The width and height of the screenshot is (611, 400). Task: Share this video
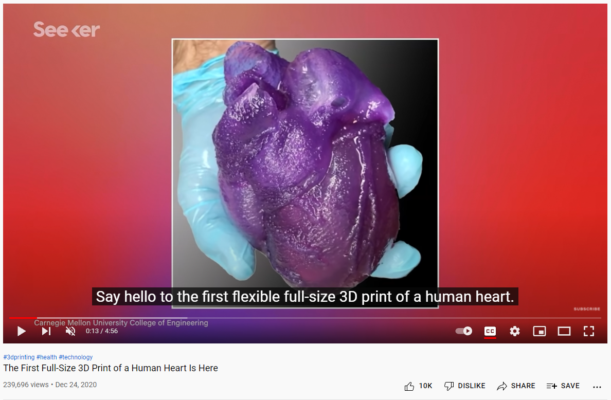[x=516, y=386]
